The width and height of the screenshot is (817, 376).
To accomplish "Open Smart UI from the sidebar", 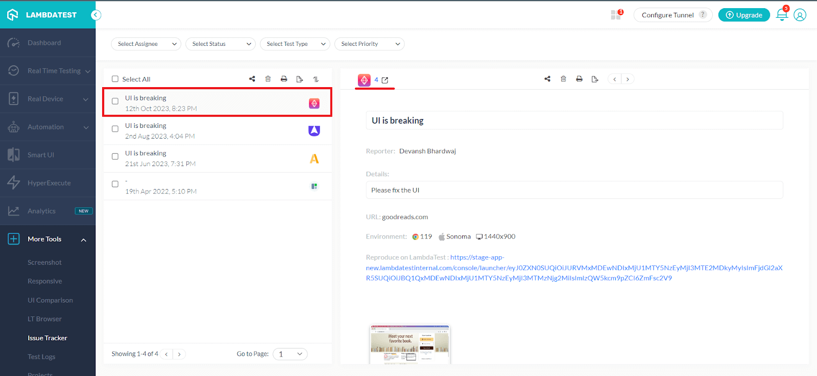I will 47,155.
